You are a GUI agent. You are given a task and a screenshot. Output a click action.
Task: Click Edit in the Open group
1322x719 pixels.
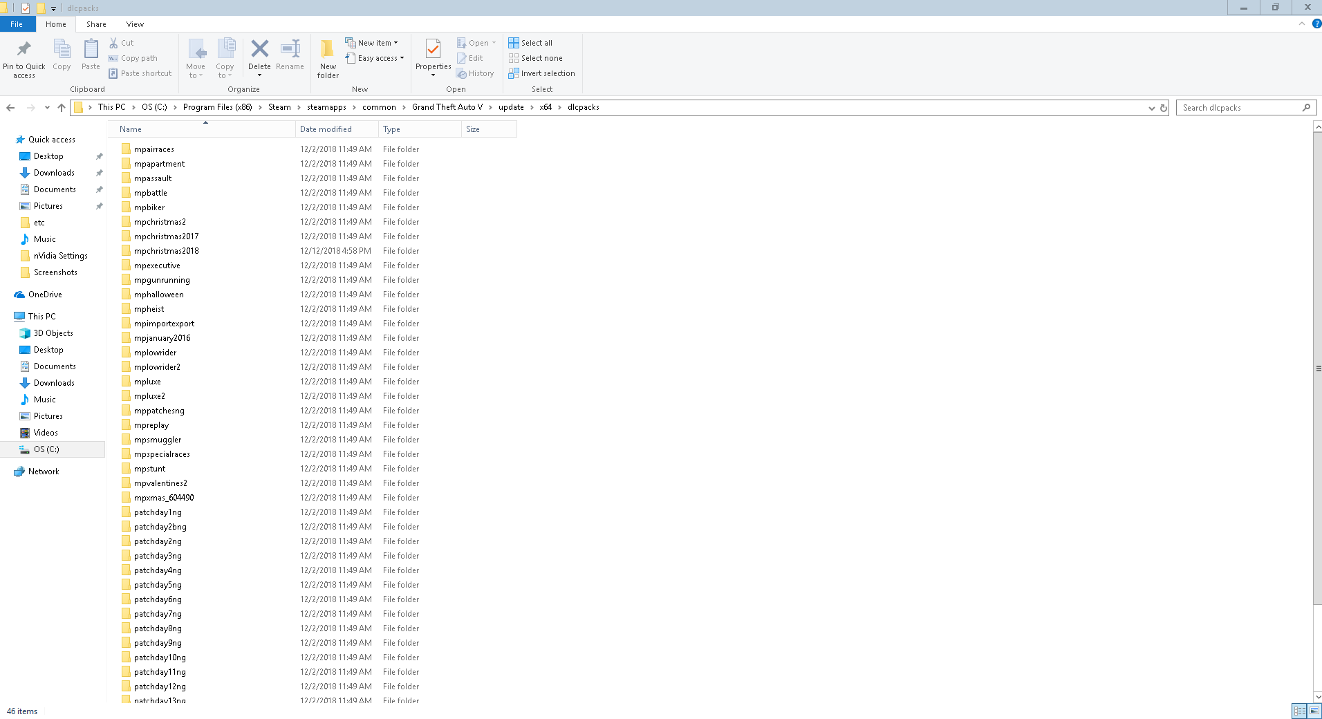coord(469,58)
